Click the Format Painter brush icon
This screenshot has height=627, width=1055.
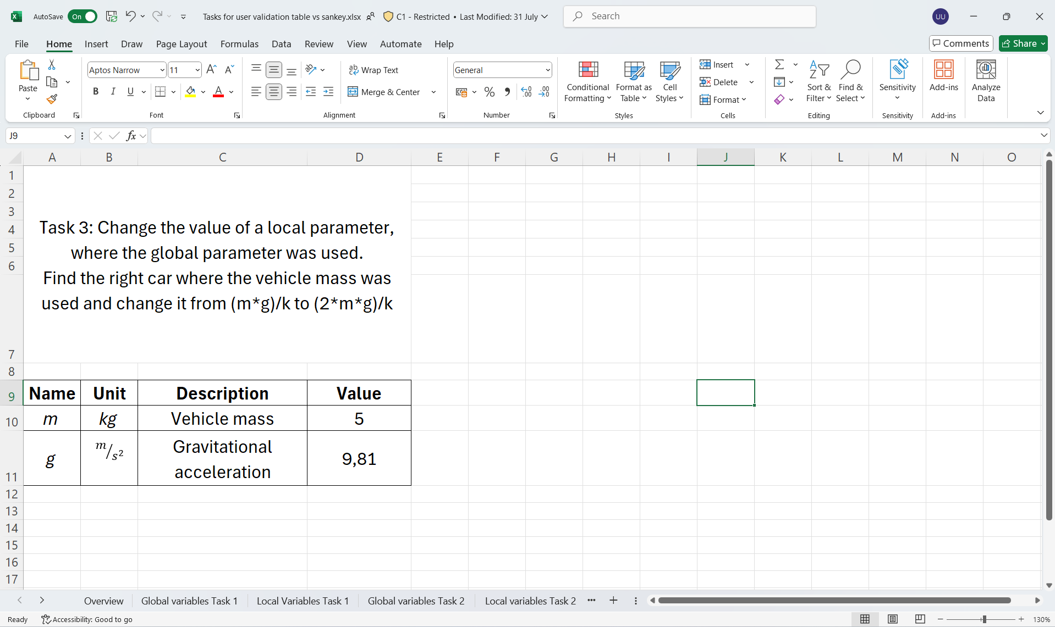click(52, 99)
